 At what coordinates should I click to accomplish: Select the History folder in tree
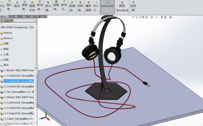[x=8, y=33]
